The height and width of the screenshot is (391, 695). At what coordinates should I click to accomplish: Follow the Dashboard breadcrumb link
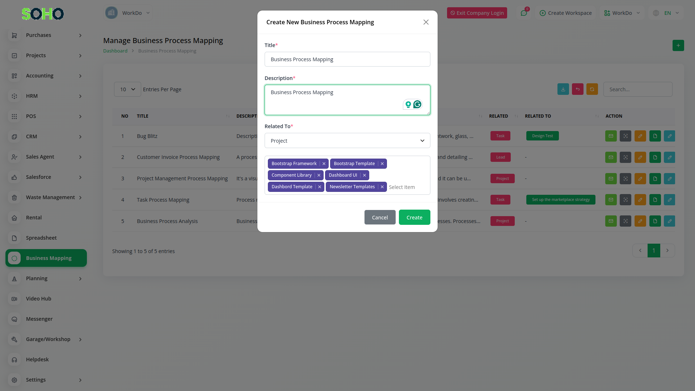[115, 51]
